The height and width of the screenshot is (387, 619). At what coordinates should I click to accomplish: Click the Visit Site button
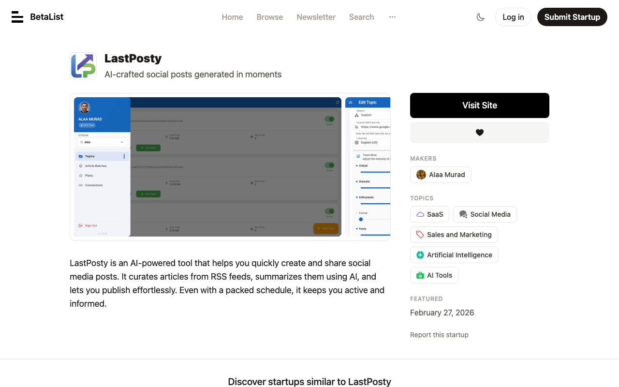pos(480,105)
